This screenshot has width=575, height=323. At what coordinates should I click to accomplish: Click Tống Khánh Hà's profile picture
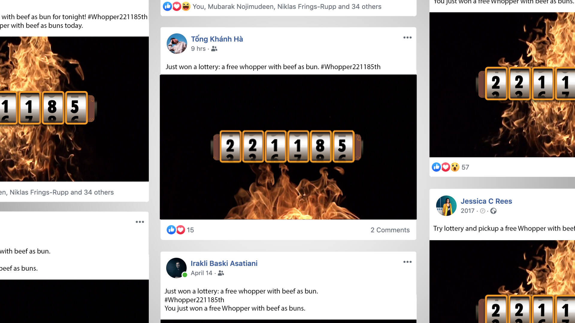(x=177, y=44)
